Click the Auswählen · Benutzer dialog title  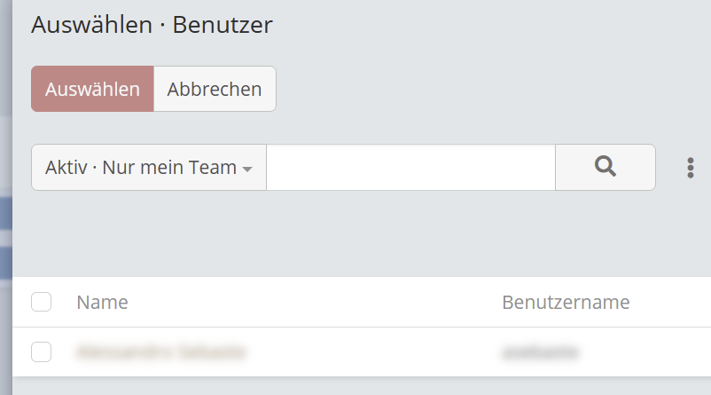tap(152, 25)
